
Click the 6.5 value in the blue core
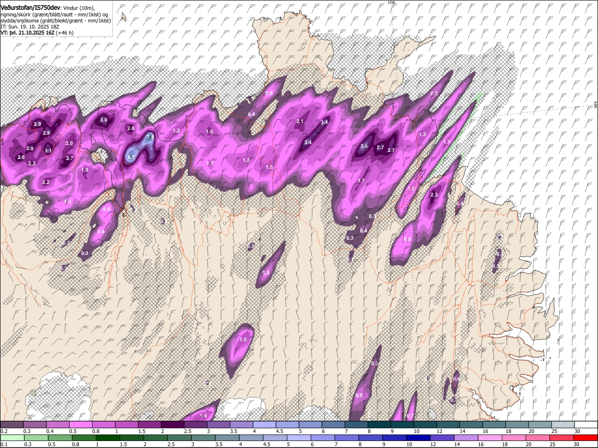click(131, 158)
